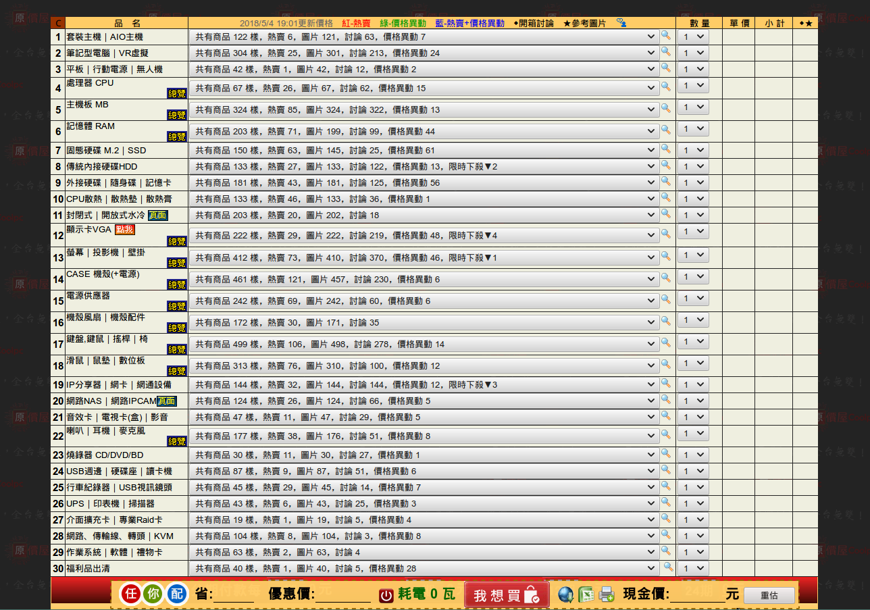Viewport: 870px width, 610px height.
Task: Open the 顯示卡VGA product dropdown
Action: (424, 236)
